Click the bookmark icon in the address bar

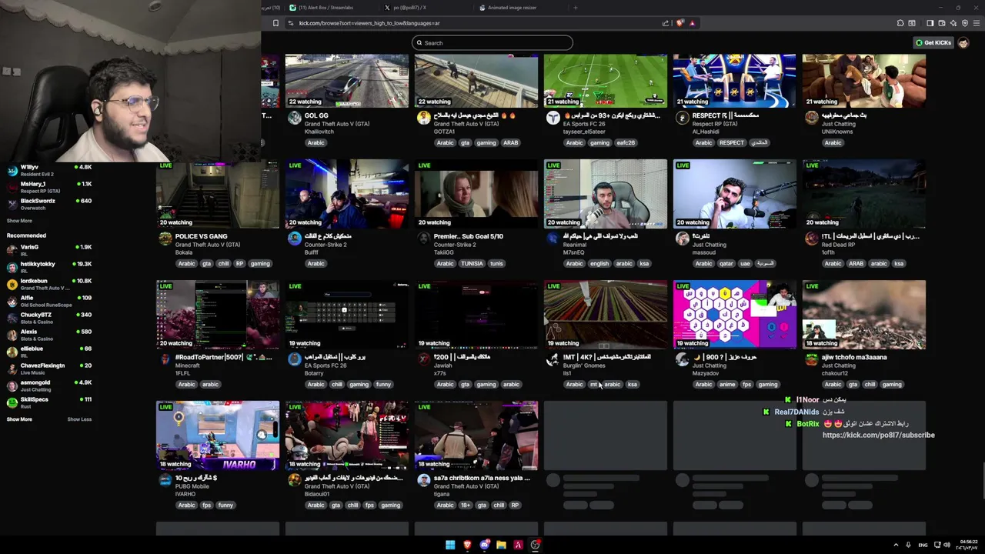[275, 23]
